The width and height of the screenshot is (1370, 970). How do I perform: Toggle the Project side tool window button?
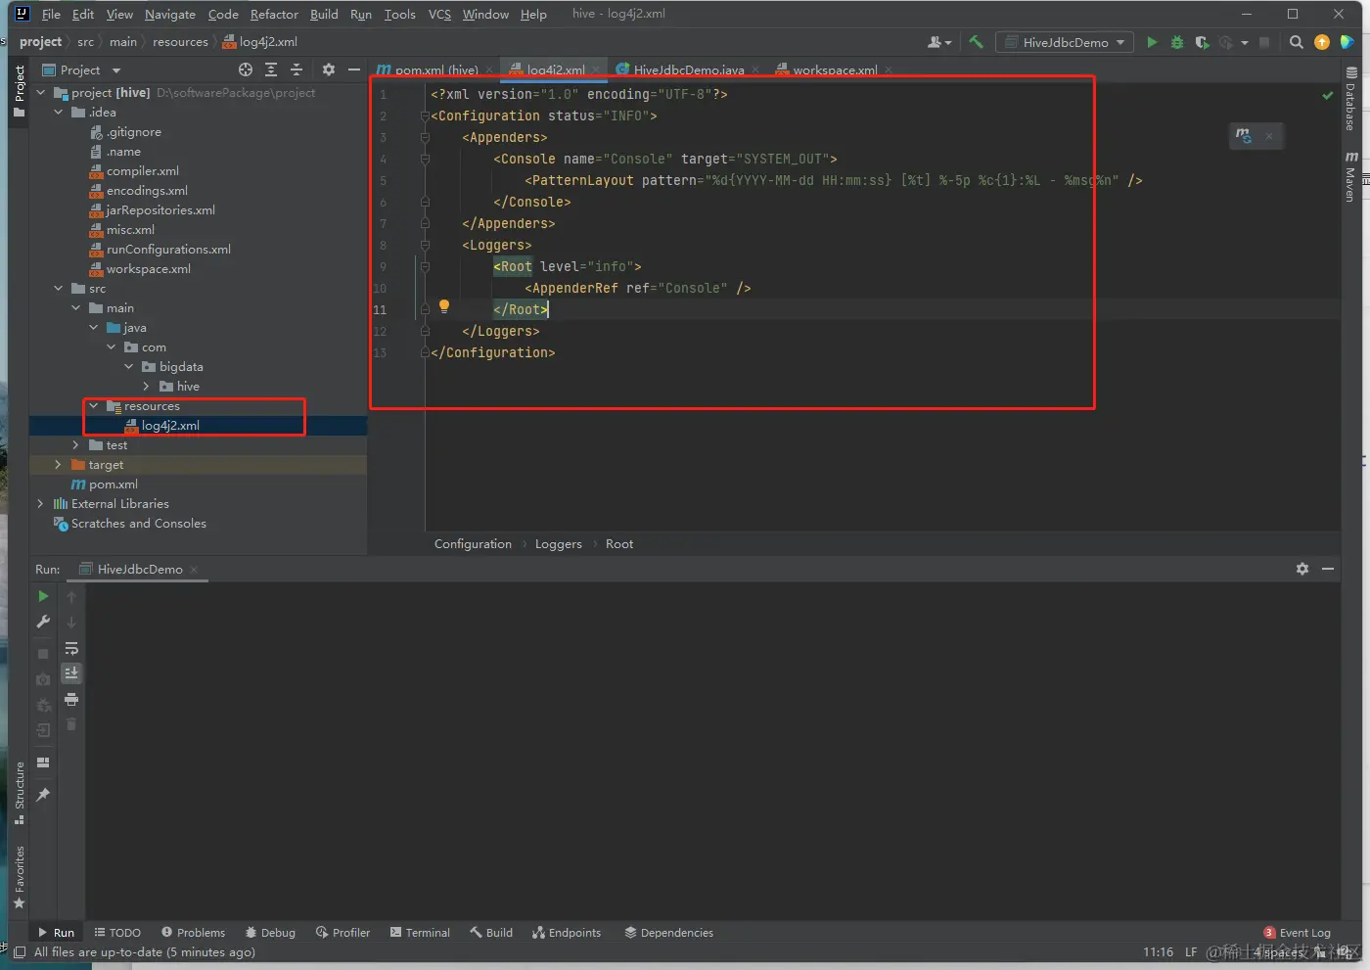click(x=19, y=92)
